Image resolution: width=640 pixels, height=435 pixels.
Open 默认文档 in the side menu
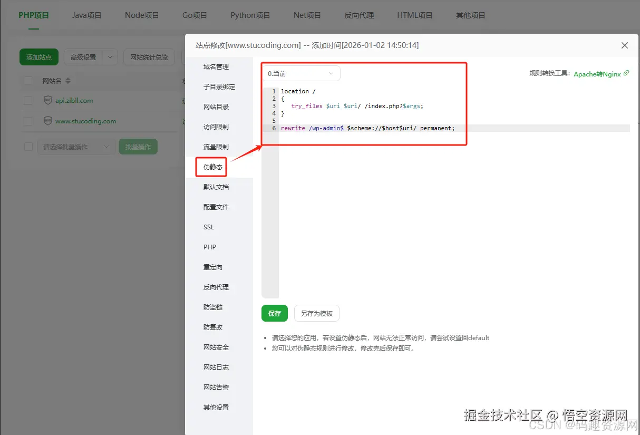[216, 187]
